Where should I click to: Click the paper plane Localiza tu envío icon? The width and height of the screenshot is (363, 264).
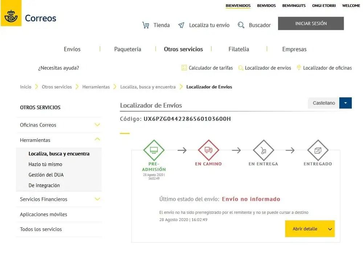click(181, 25)
